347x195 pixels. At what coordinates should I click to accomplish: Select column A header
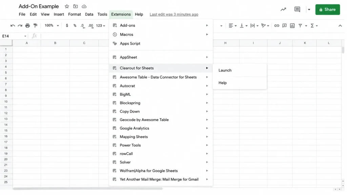[27, 43]
